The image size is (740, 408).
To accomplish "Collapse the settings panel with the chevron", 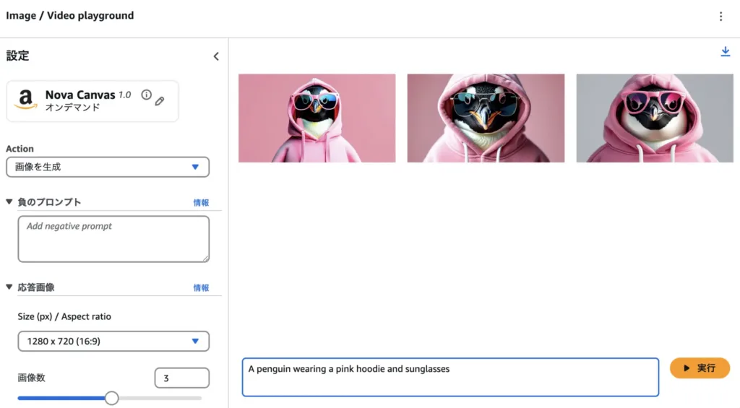I will [x=216, y=56].
